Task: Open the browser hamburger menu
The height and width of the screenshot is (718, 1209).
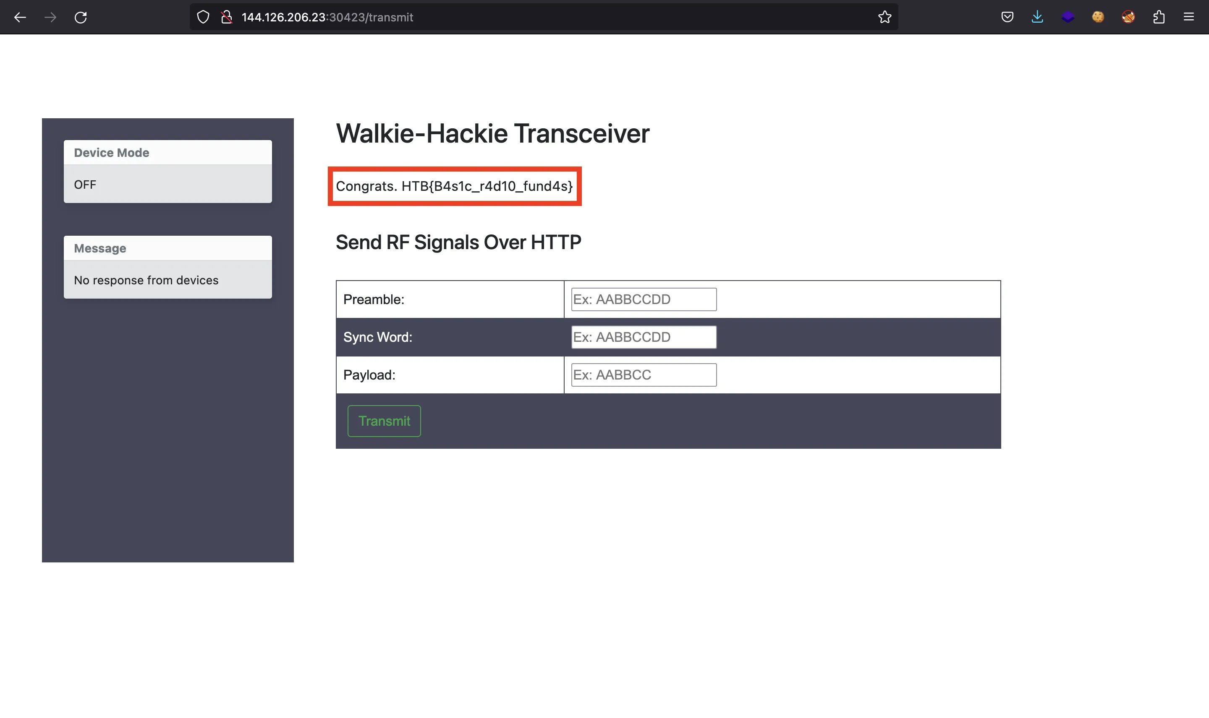Action: (x=1189, y=18)
